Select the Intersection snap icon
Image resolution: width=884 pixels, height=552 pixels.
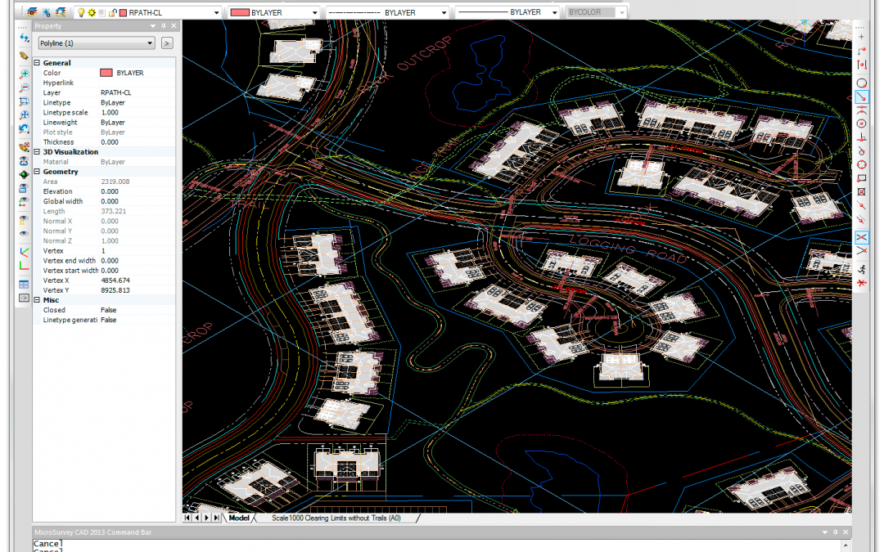click(861, 236)
